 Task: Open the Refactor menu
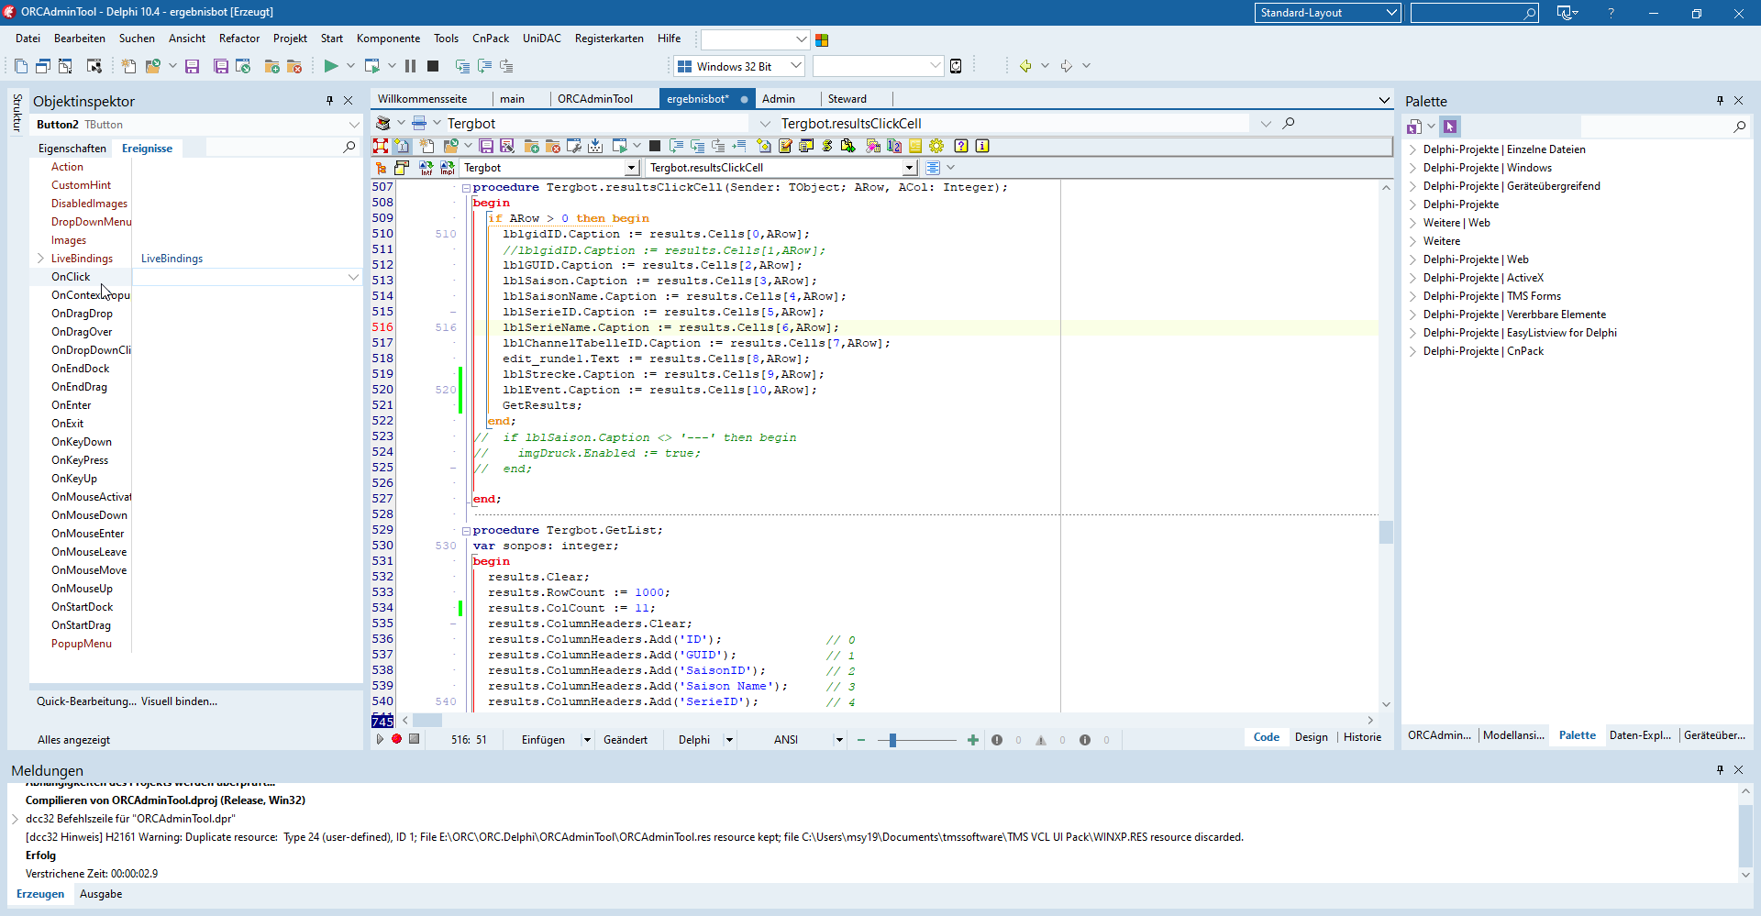click(238, 39)
